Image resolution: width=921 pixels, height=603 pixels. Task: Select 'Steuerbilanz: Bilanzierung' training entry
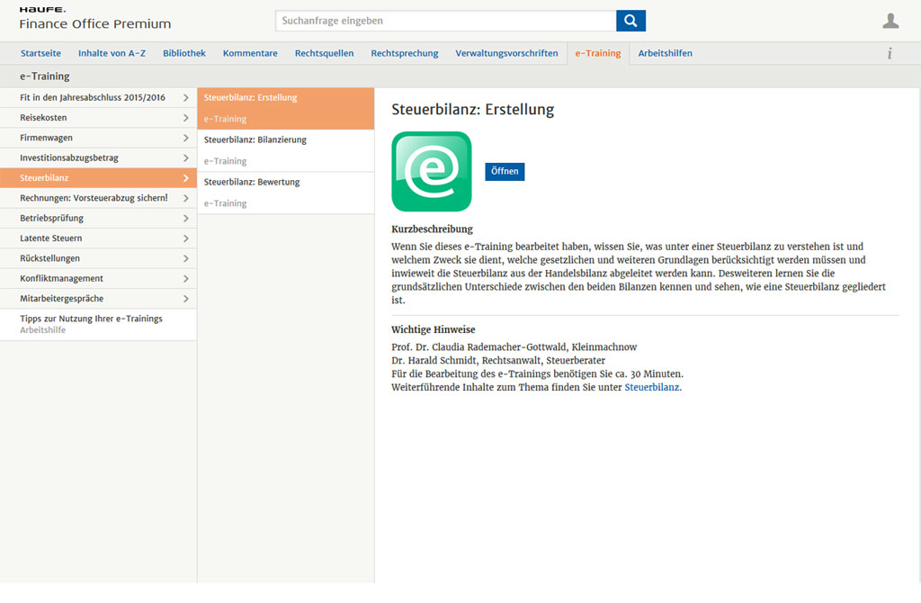[x=285, y=150]
